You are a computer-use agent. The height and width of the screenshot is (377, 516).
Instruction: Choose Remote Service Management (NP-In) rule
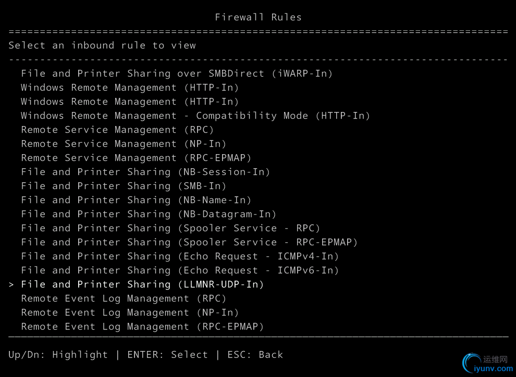click(124, 144)
